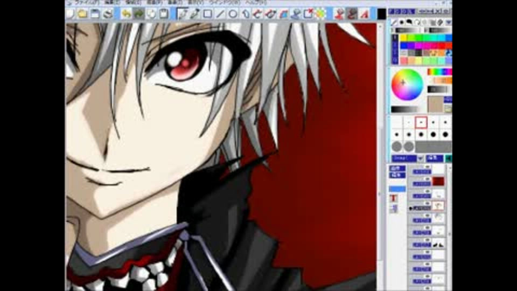
Task: Choose the blue swatch in the palette
Action: 404,45
